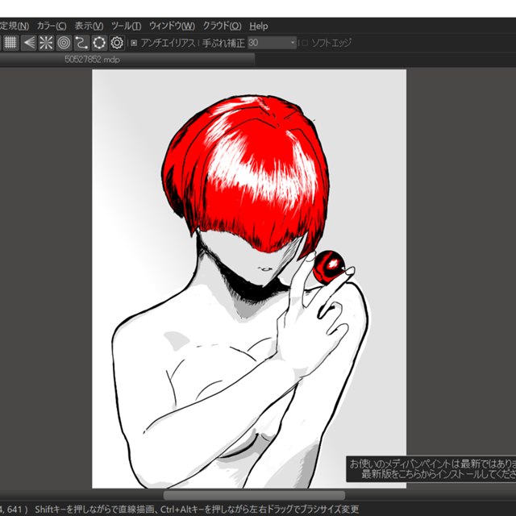This screenshot has height=516, width=516.
Task: Select the ellipse snap icon
Action: pyautogui.click(x=99, y=43)
